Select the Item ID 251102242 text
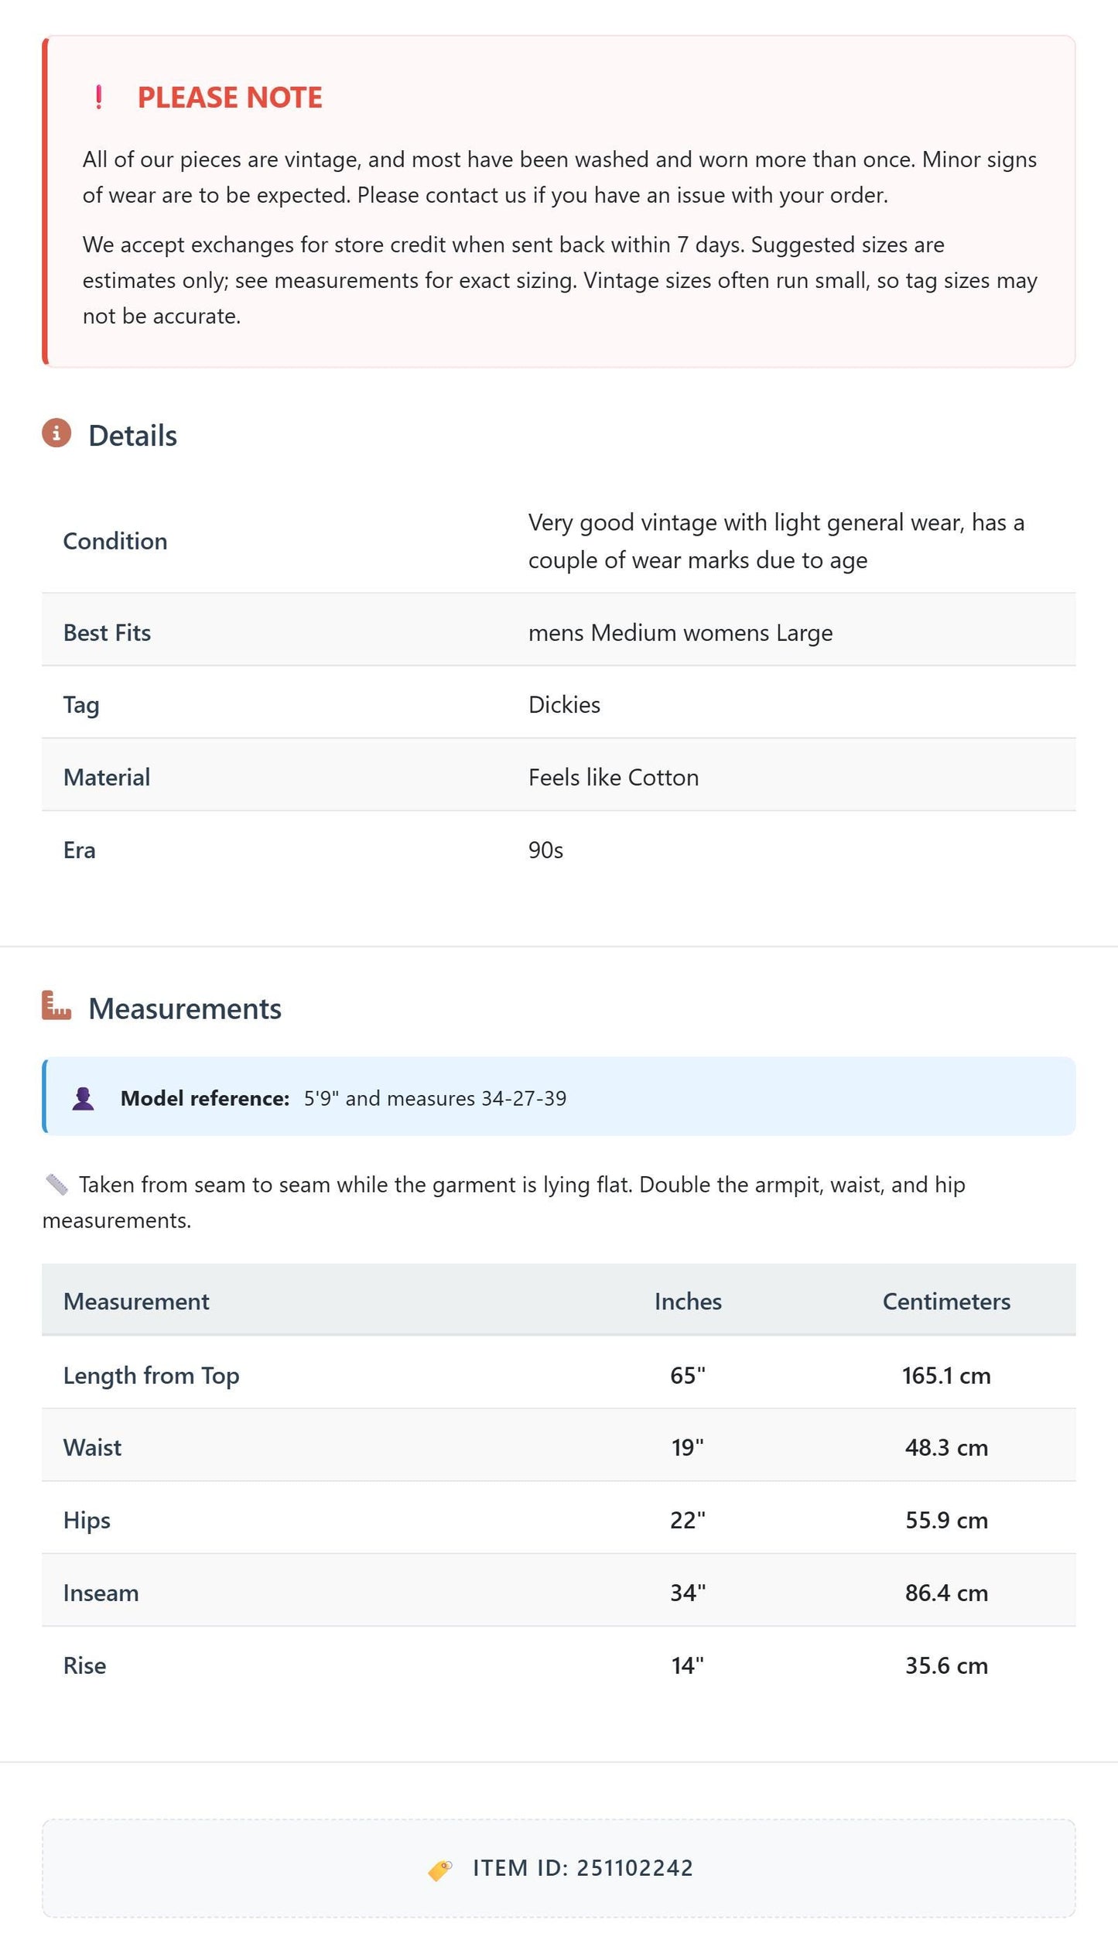Image resolution: width=1118 pixels, height=1954 pixels. tap(583, 1868)
